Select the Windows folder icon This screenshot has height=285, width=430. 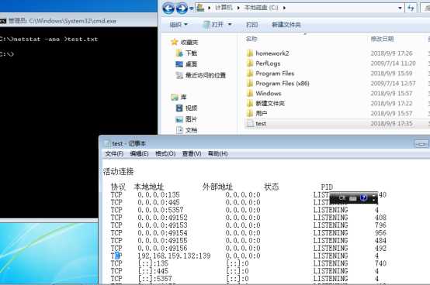[x=250, y=93]
